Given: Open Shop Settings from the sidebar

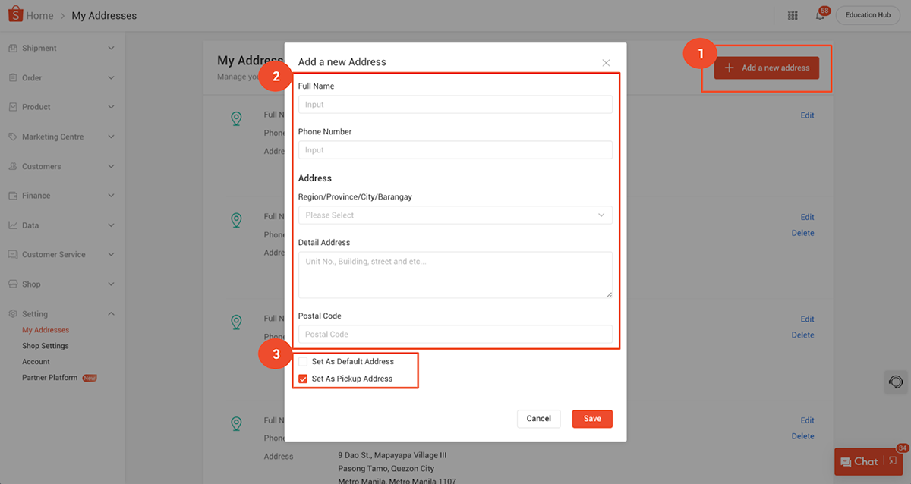Looking at the screenshot, I should pos(44,345).
